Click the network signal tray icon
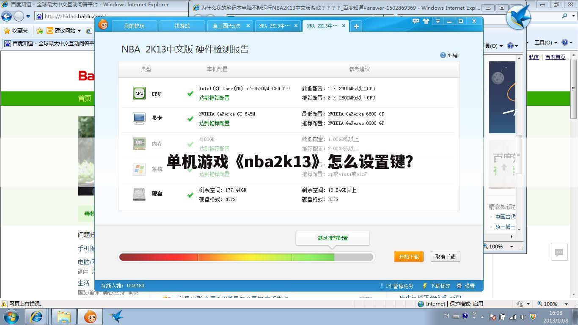The image size is (578, 325). 513,317
